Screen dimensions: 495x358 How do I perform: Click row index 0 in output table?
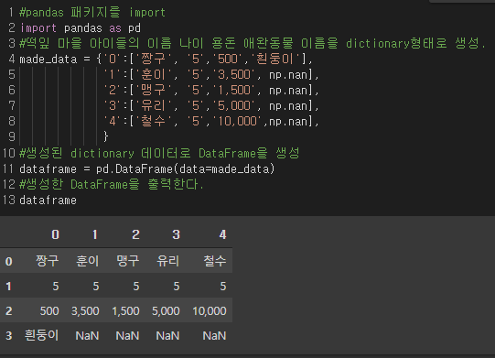pos(9,262)
